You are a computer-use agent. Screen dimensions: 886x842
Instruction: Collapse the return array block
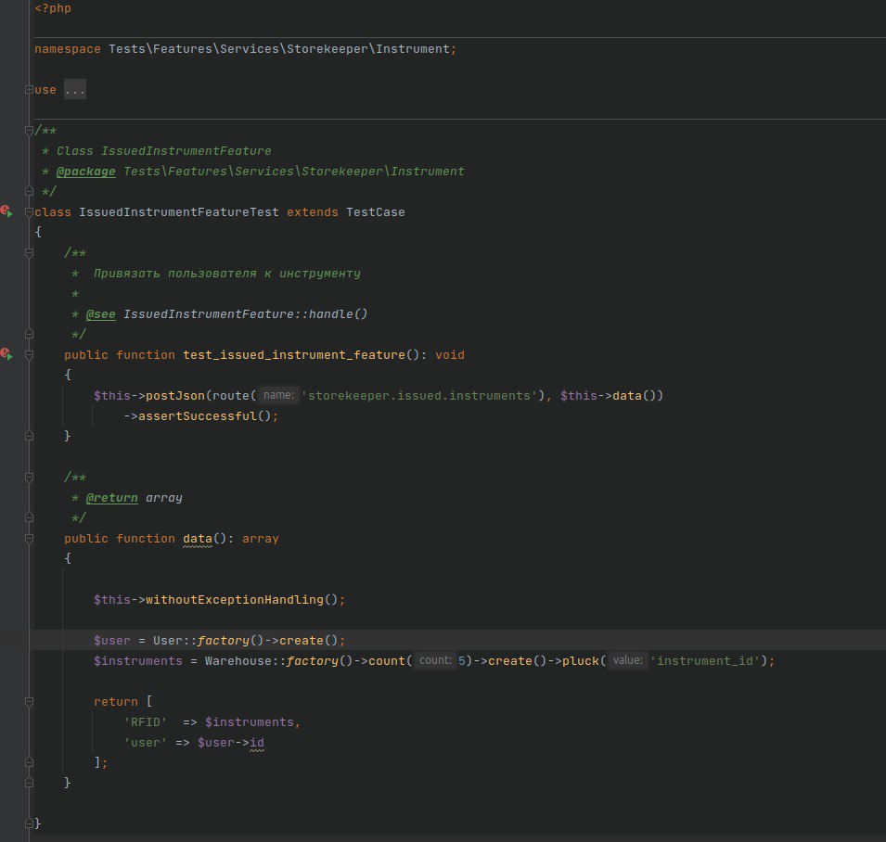coord(30,702)
